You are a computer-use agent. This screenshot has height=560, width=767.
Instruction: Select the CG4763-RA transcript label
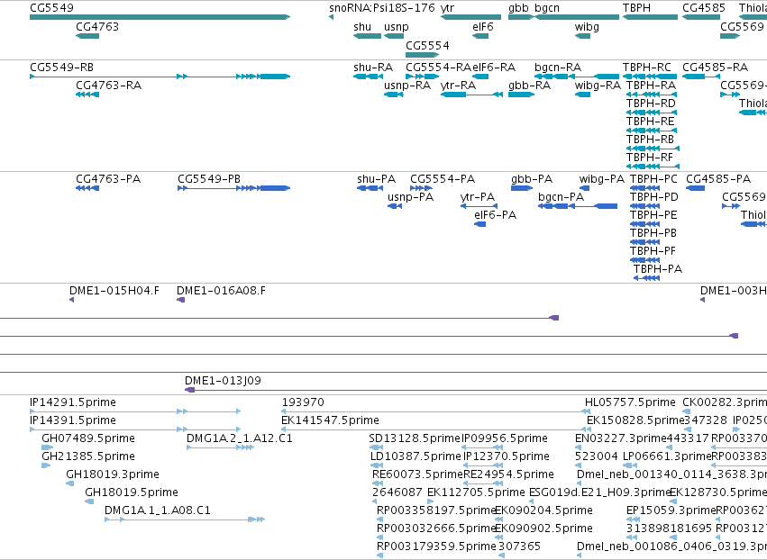coord(108,85)
